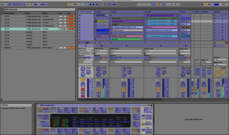Image resolution: width=229 pixels, height=135 pixels.
Task: Launch the SALSA clip
Action: (111, 39)
